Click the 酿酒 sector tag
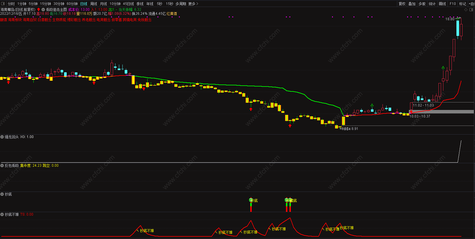The width and height of the screenshot is (475, 239). 3,20
